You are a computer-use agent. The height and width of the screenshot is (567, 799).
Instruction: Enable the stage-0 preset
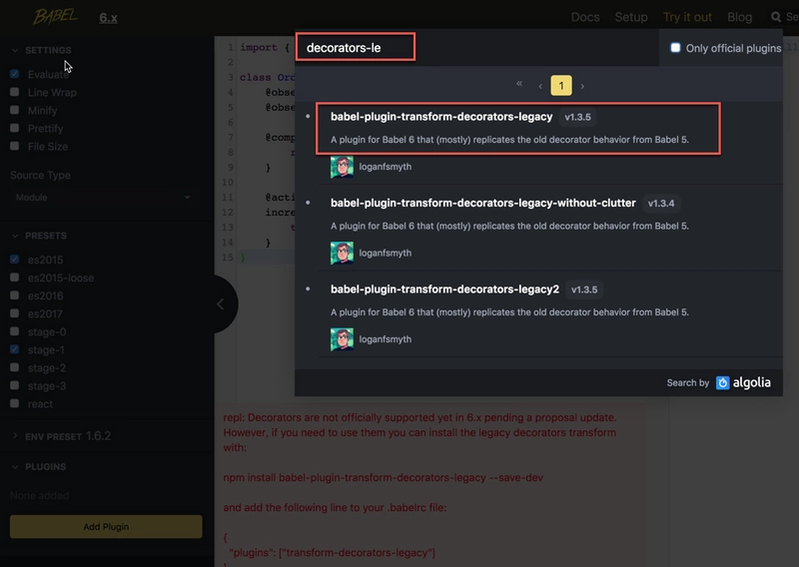tap(15, 331)
